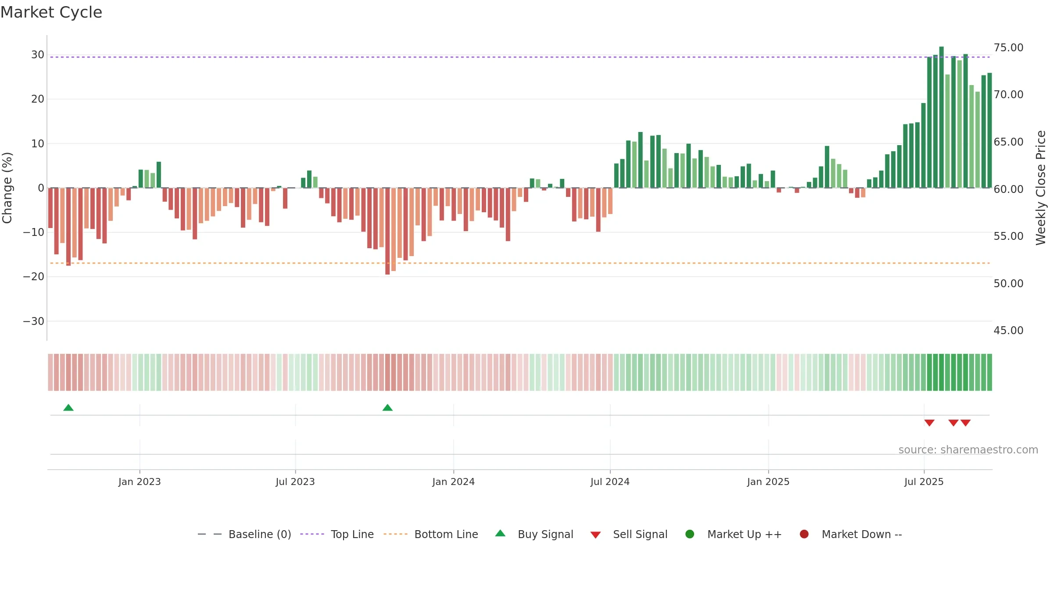Click the first buy signal triangle near late 2022
Screen dimensions: 1053x592
pyautogui.click(x=68, y=407)
